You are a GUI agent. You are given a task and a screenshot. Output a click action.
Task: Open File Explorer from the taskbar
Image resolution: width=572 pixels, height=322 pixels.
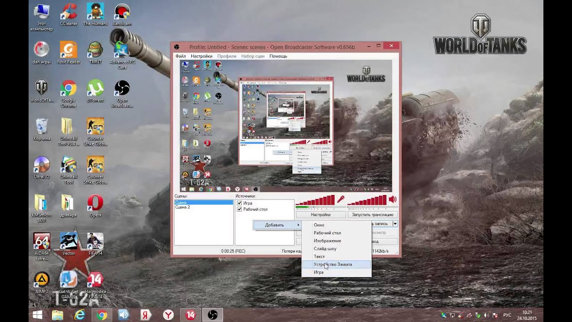[58, 315]
